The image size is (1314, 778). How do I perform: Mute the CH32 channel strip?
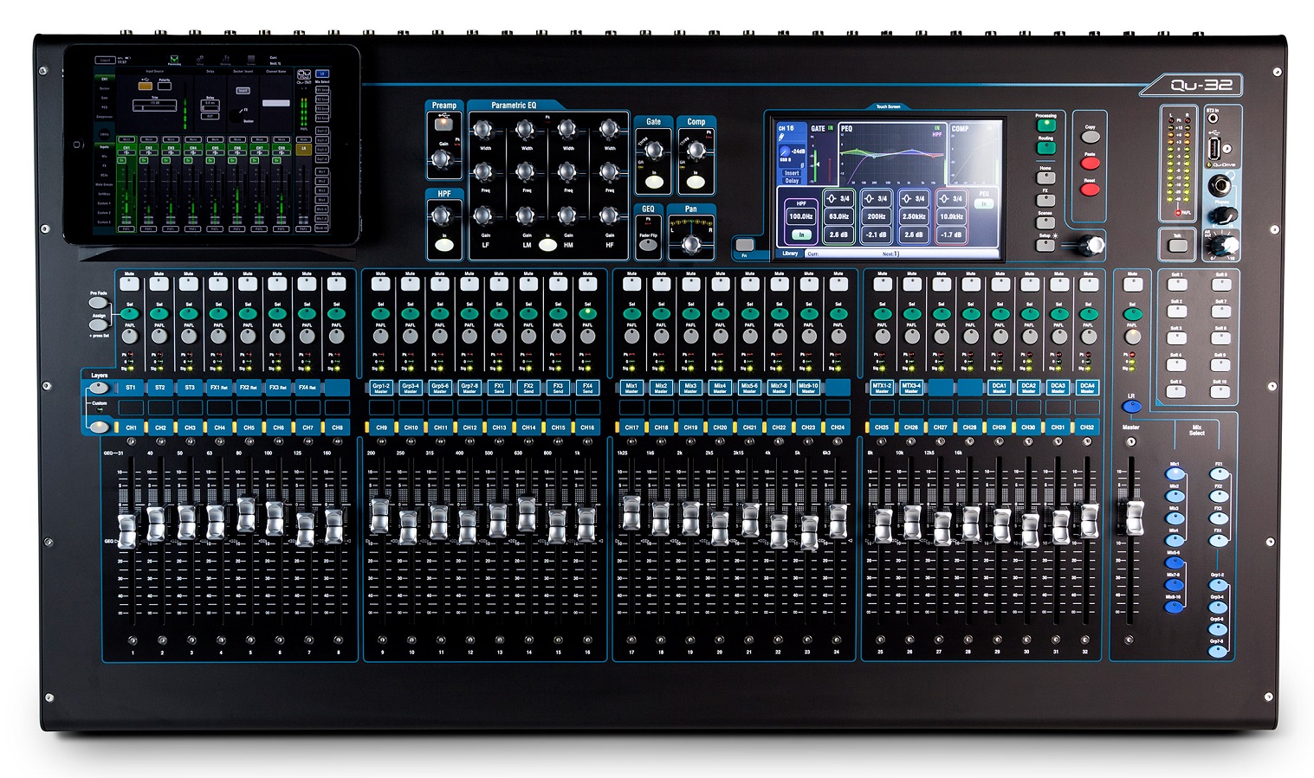pyautogui.click(x=1088, y=283)
